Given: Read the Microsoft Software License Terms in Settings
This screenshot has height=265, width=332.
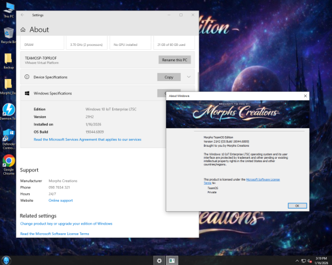Looking at the screenshot, I should tap(54, 234).
